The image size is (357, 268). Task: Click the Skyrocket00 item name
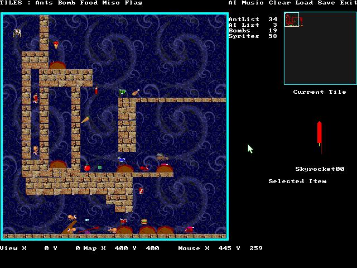[320, 169]
